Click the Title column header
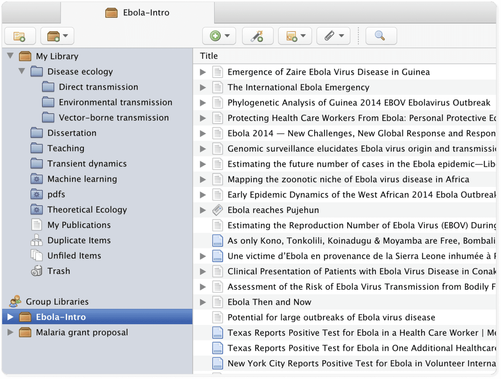Screen dimensions: 501x379 [x=209, y=56]
